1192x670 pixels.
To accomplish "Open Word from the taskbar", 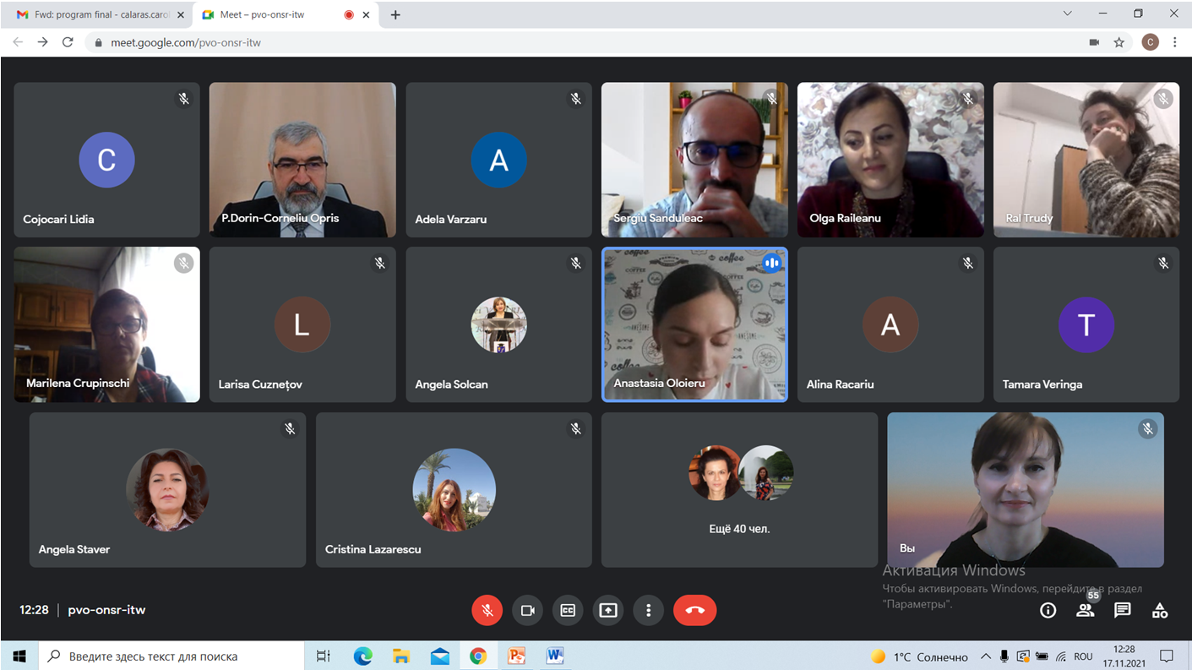I will point(555,656).
